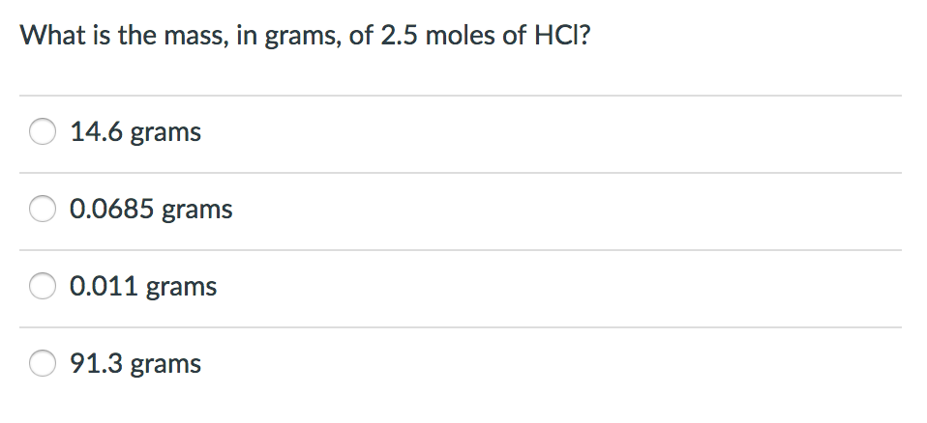
Task: Click the "91.3 grams" answer label
Action: (135, 364)
